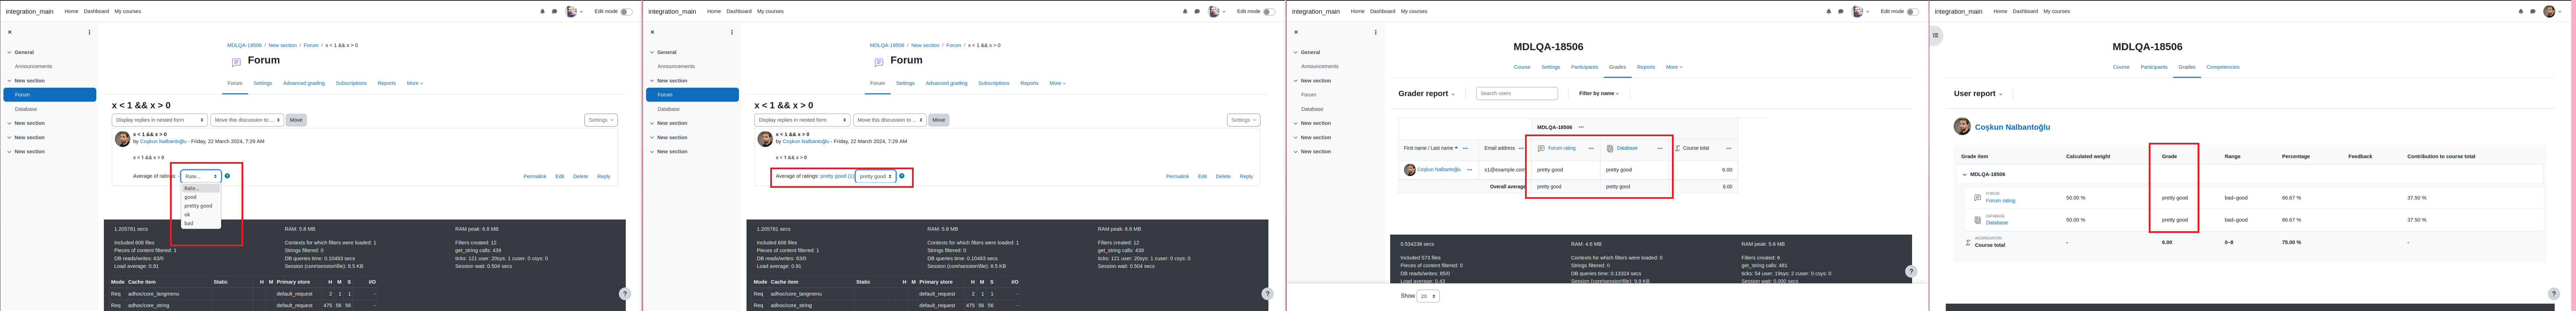This screenshot has height=311, width=2576.
Task: Open Forum rating link in User report table
Action: pos(2001,201)
